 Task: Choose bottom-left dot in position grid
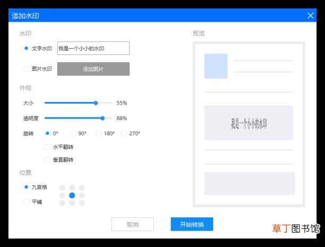click(x=62, y=203)
